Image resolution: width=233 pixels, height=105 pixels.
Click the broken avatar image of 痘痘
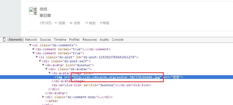click(33, 11)
